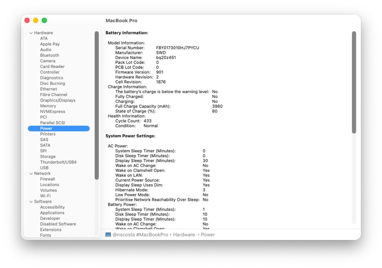
Task: Select Fibre Channel entry
Action: pos(54,95)
